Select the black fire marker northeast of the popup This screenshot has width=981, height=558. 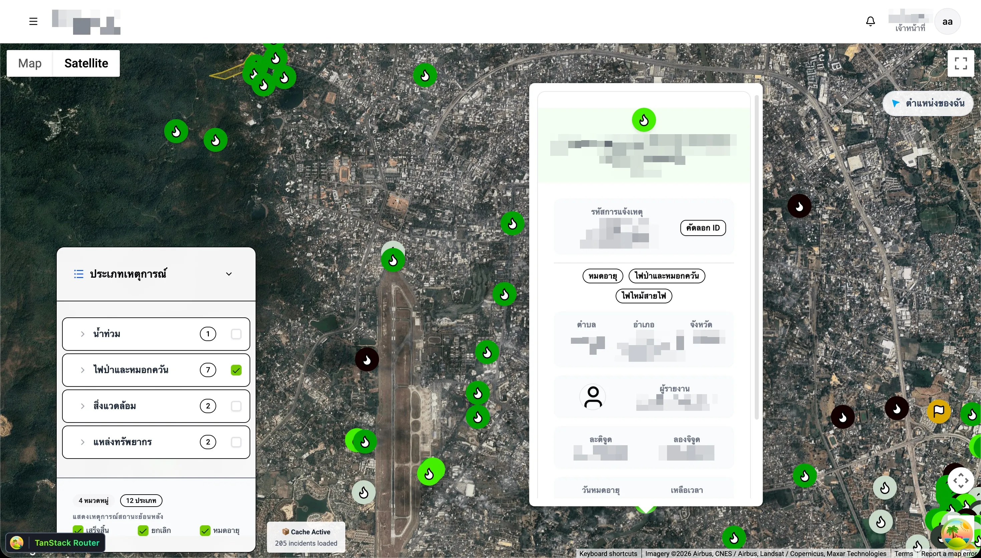coord(799,206)
